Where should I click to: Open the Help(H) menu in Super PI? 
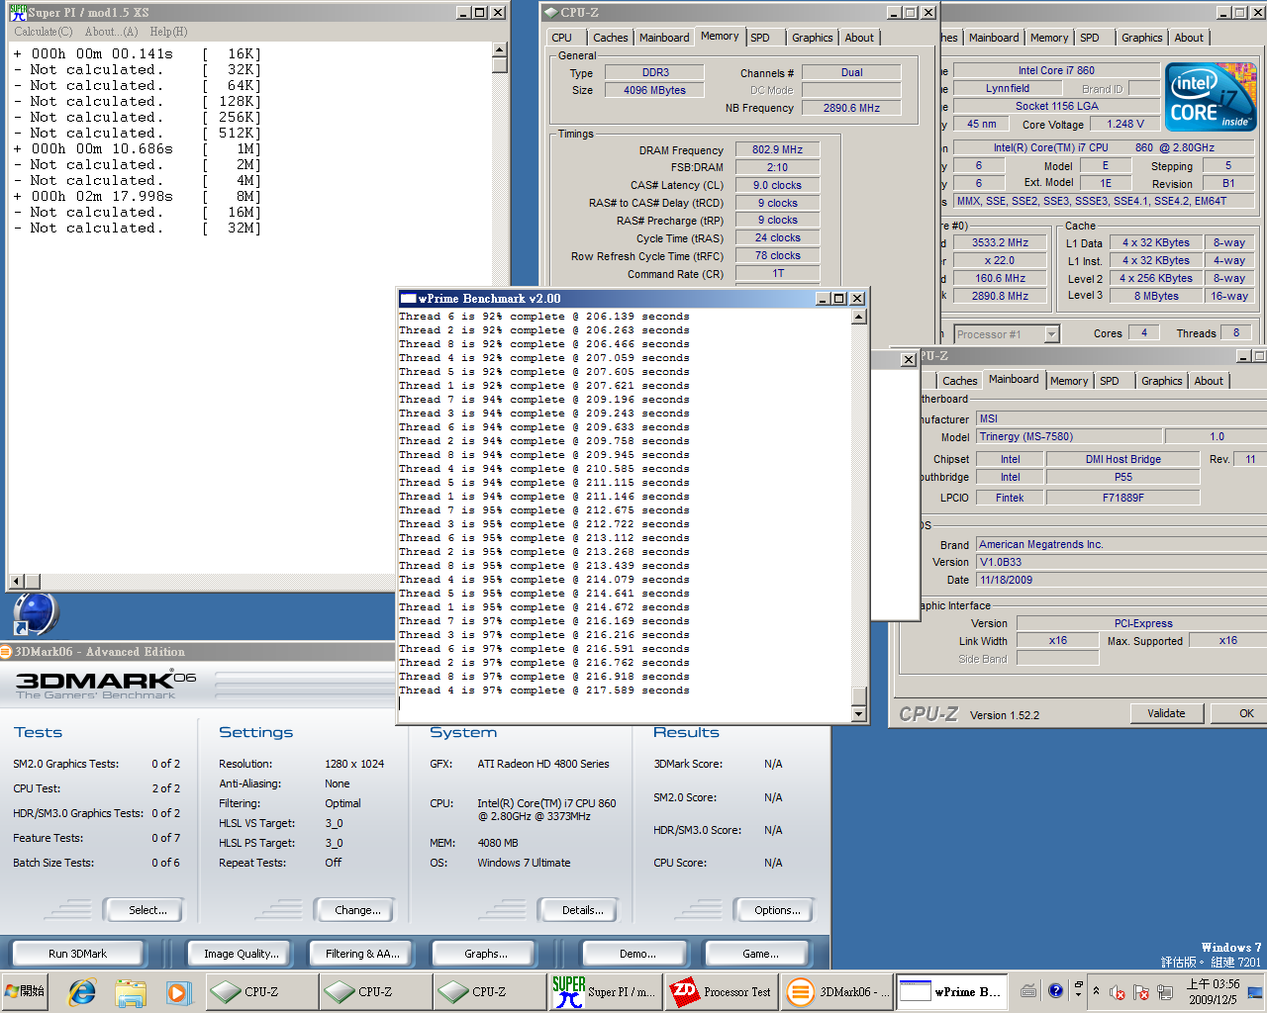pyautogui.click(x=168, y=32)
